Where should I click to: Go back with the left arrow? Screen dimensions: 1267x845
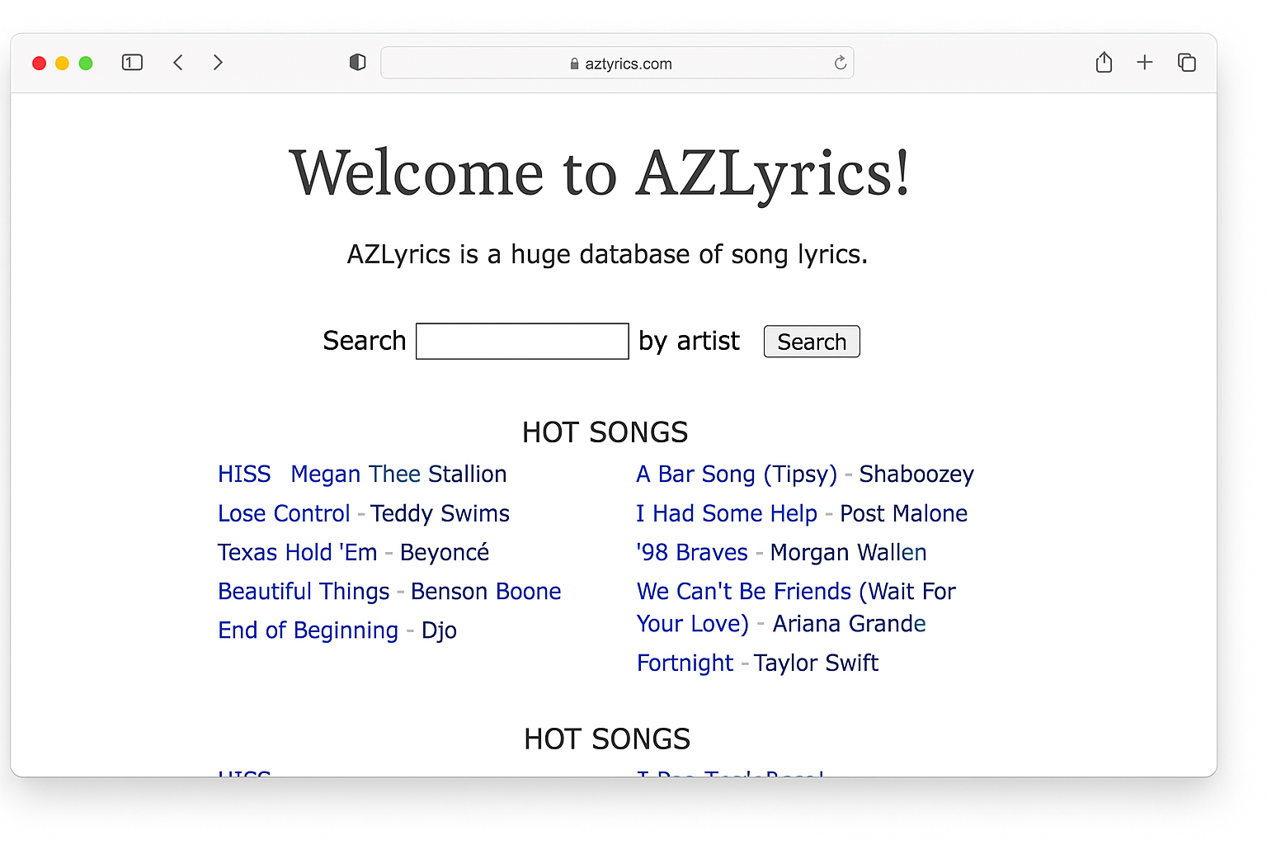[x=177, y=63]
